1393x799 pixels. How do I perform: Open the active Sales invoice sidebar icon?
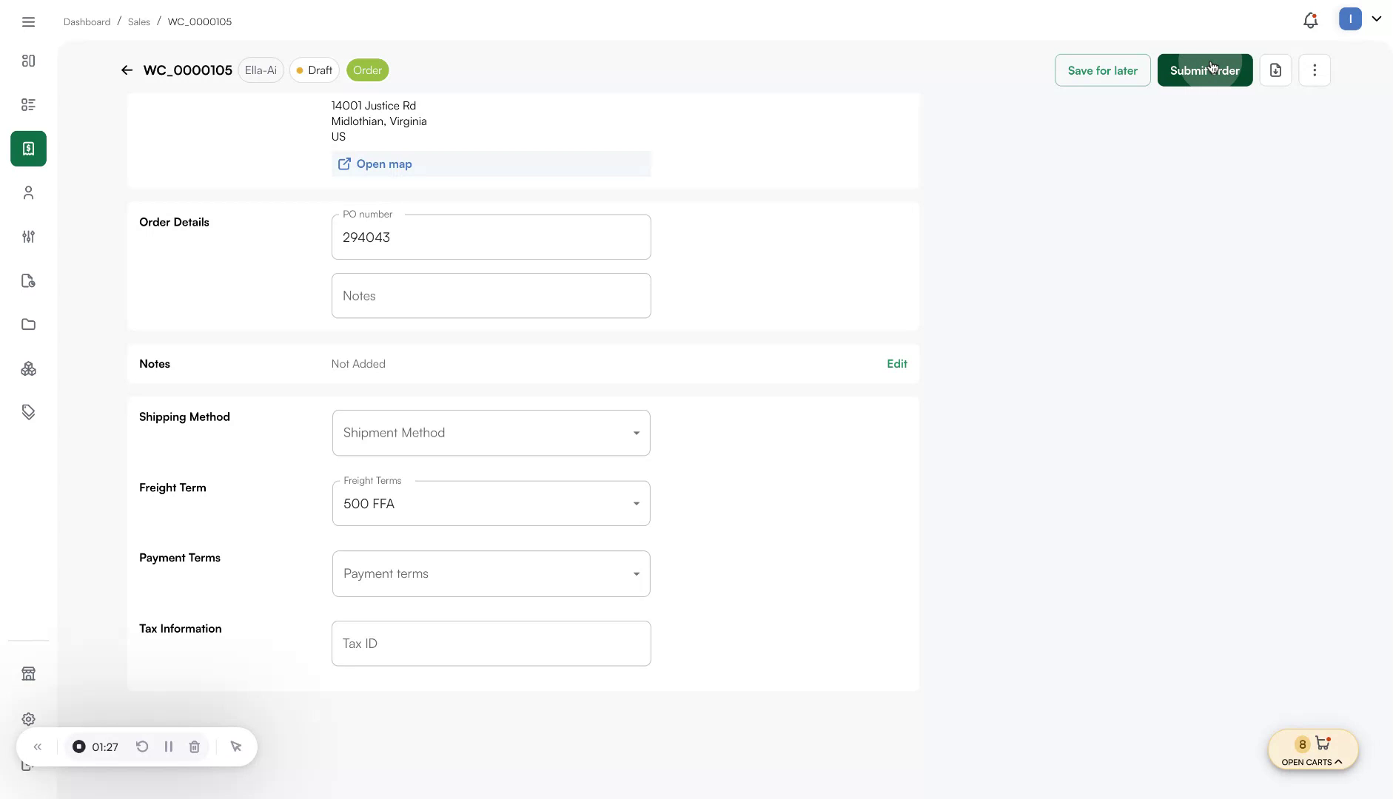pyautogui.click(x=28, y=148)
